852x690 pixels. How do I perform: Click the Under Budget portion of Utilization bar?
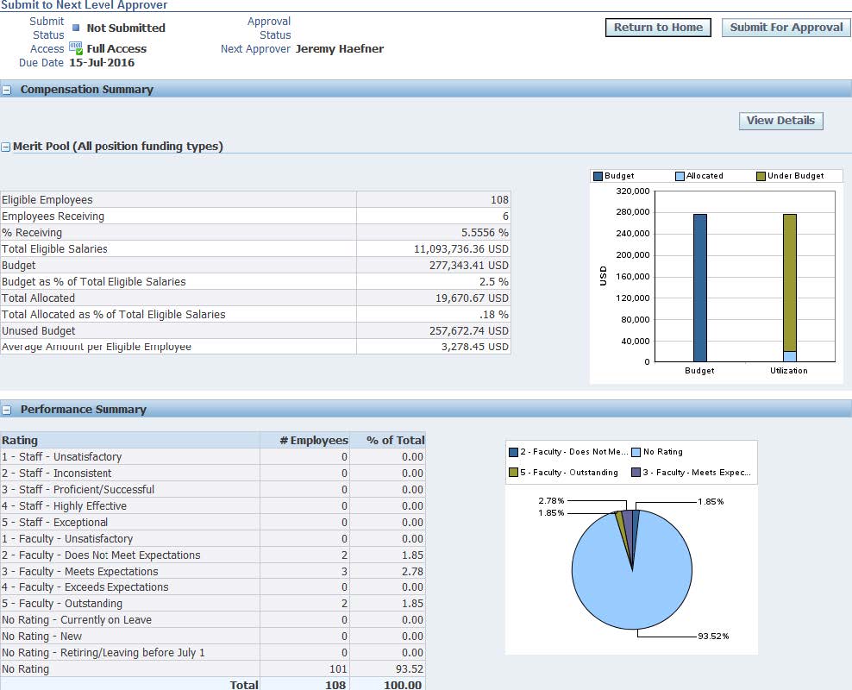[x=789, y=280]
